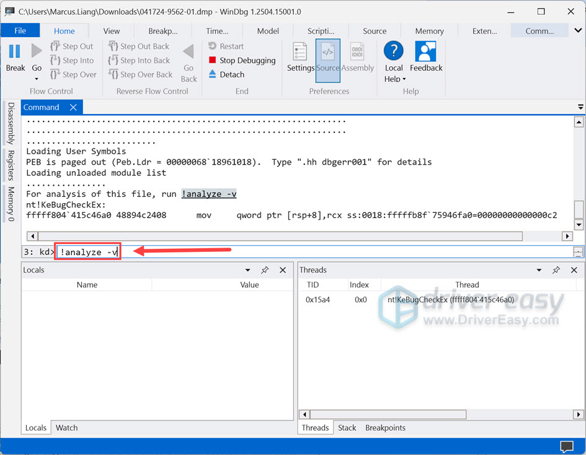Click Step Over in Flow Control
Screen dimensions: 586x455
[x=73, y=74]
